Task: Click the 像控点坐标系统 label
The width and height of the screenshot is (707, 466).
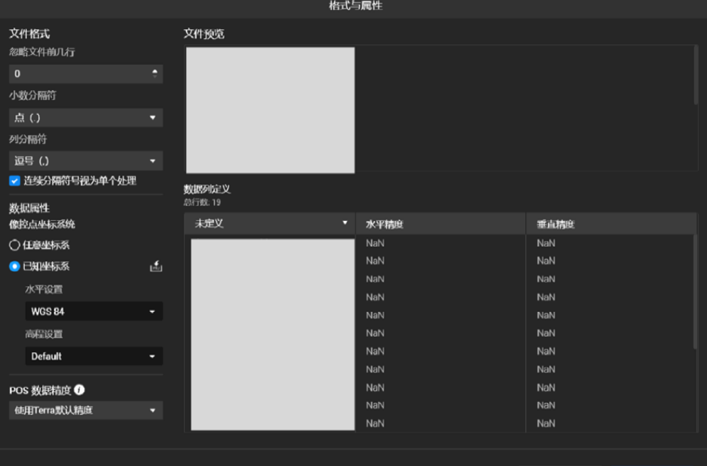Action: click(42, 224)
